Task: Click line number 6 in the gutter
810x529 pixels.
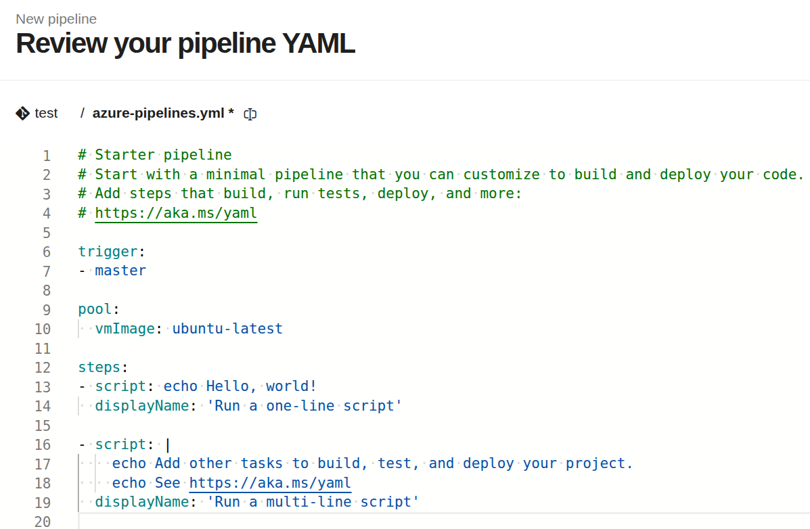Action: tap(46, 252)
